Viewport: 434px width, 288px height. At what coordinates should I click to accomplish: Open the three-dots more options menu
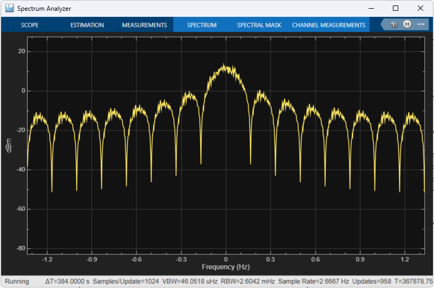[x=421, y=24]
